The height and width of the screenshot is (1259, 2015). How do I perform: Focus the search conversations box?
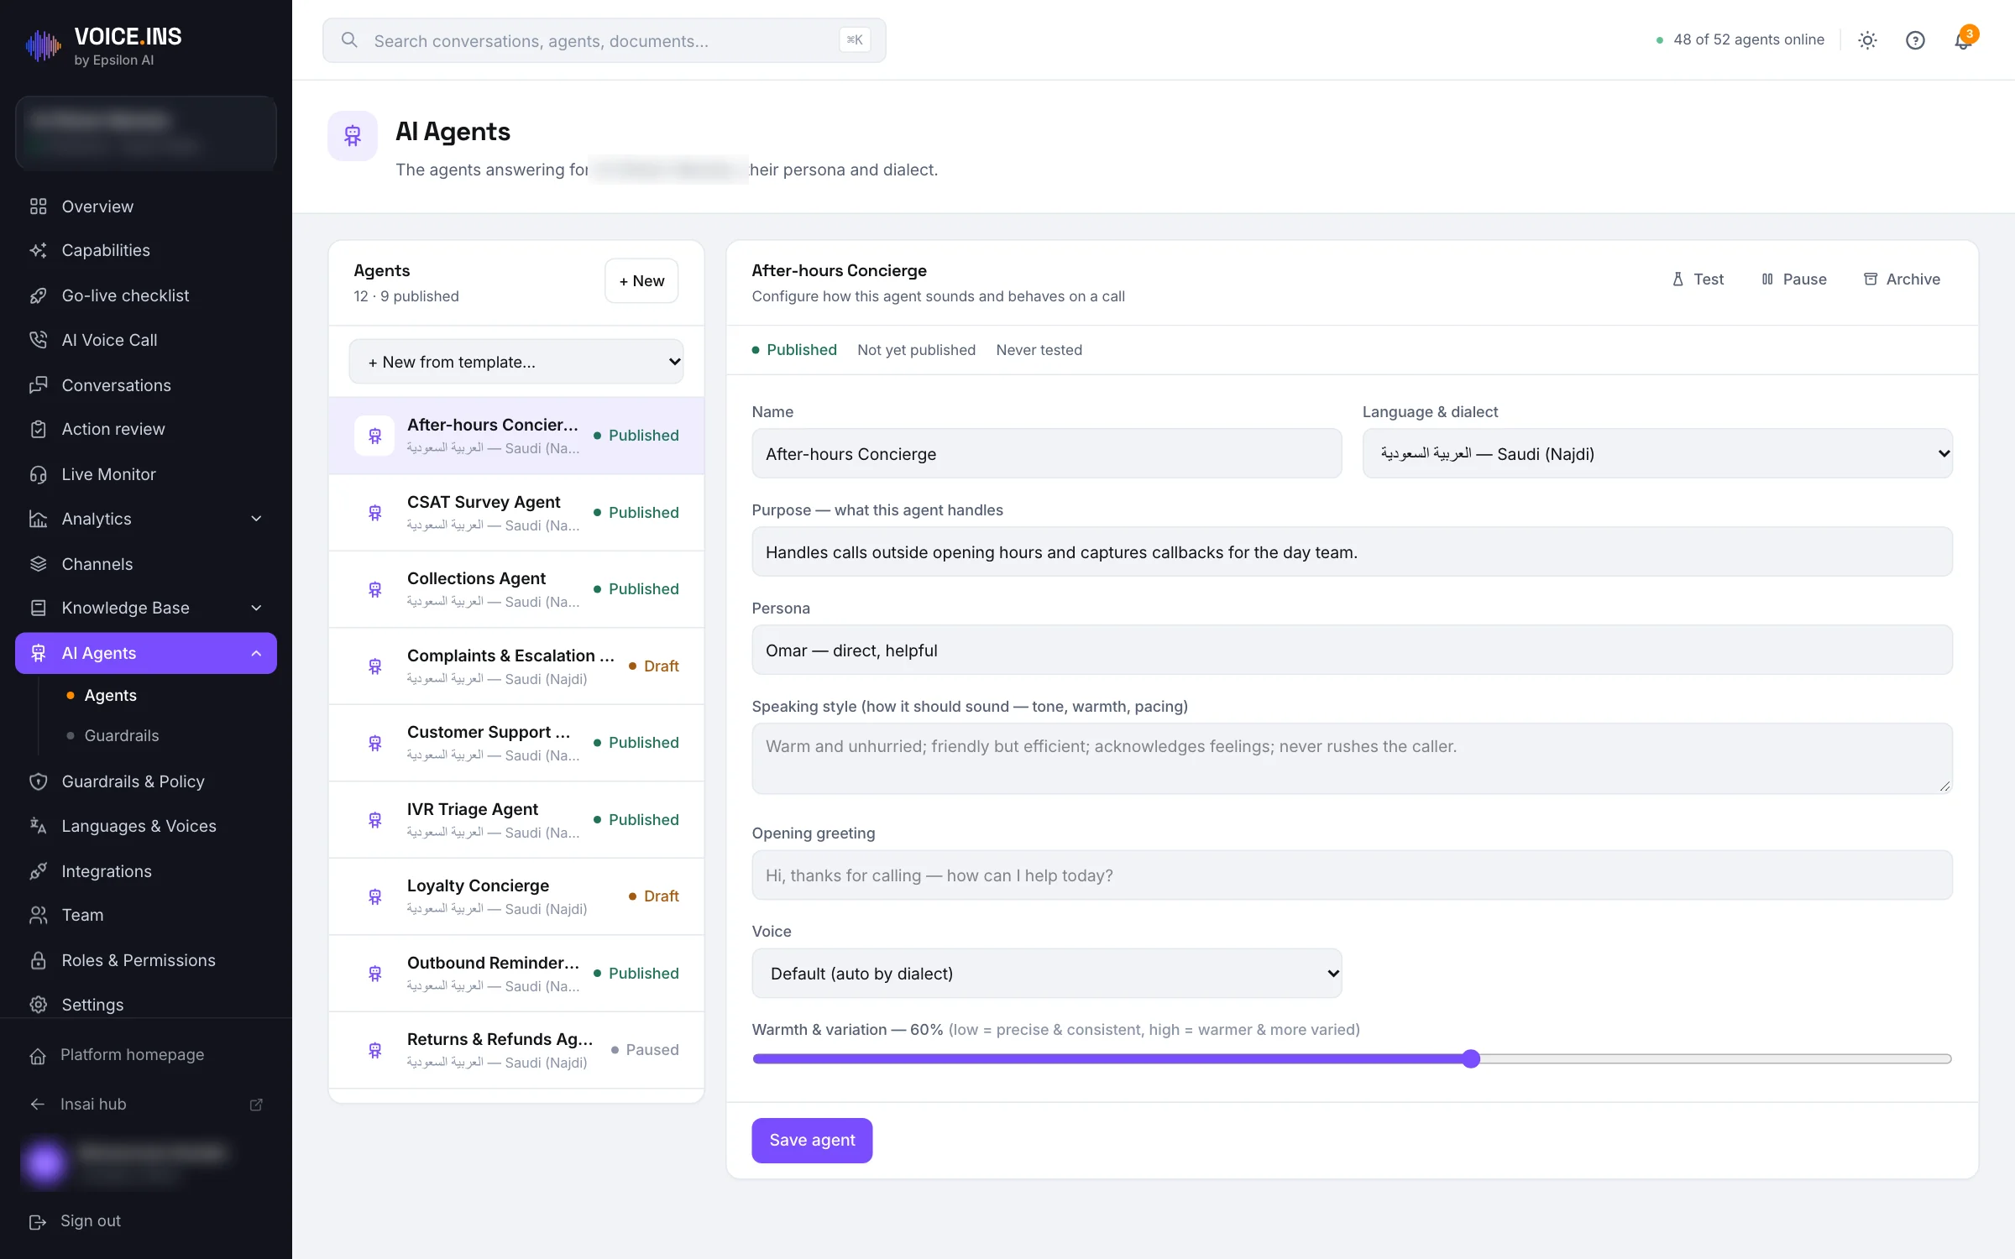[x=604, y=40]
